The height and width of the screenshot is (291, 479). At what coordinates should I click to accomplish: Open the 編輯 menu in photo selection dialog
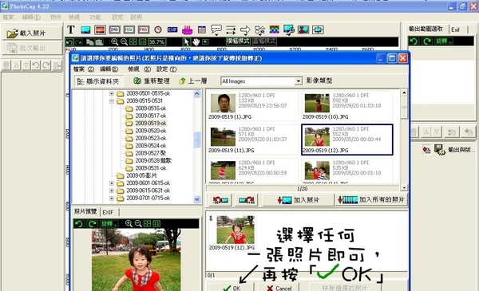109,69
